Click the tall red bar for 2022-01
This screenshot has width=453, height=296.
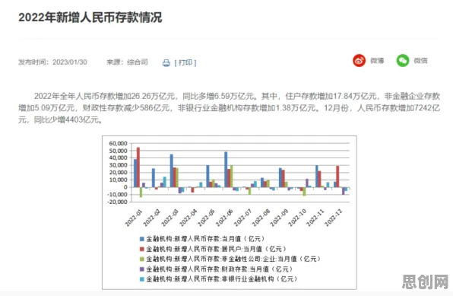(138, 167)
